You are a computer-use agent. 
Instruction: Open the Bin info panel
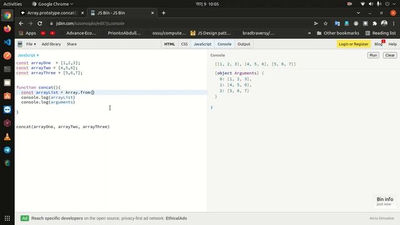385,201
